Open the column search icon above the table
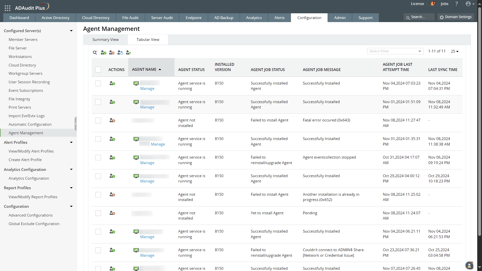 coord(95,53)
